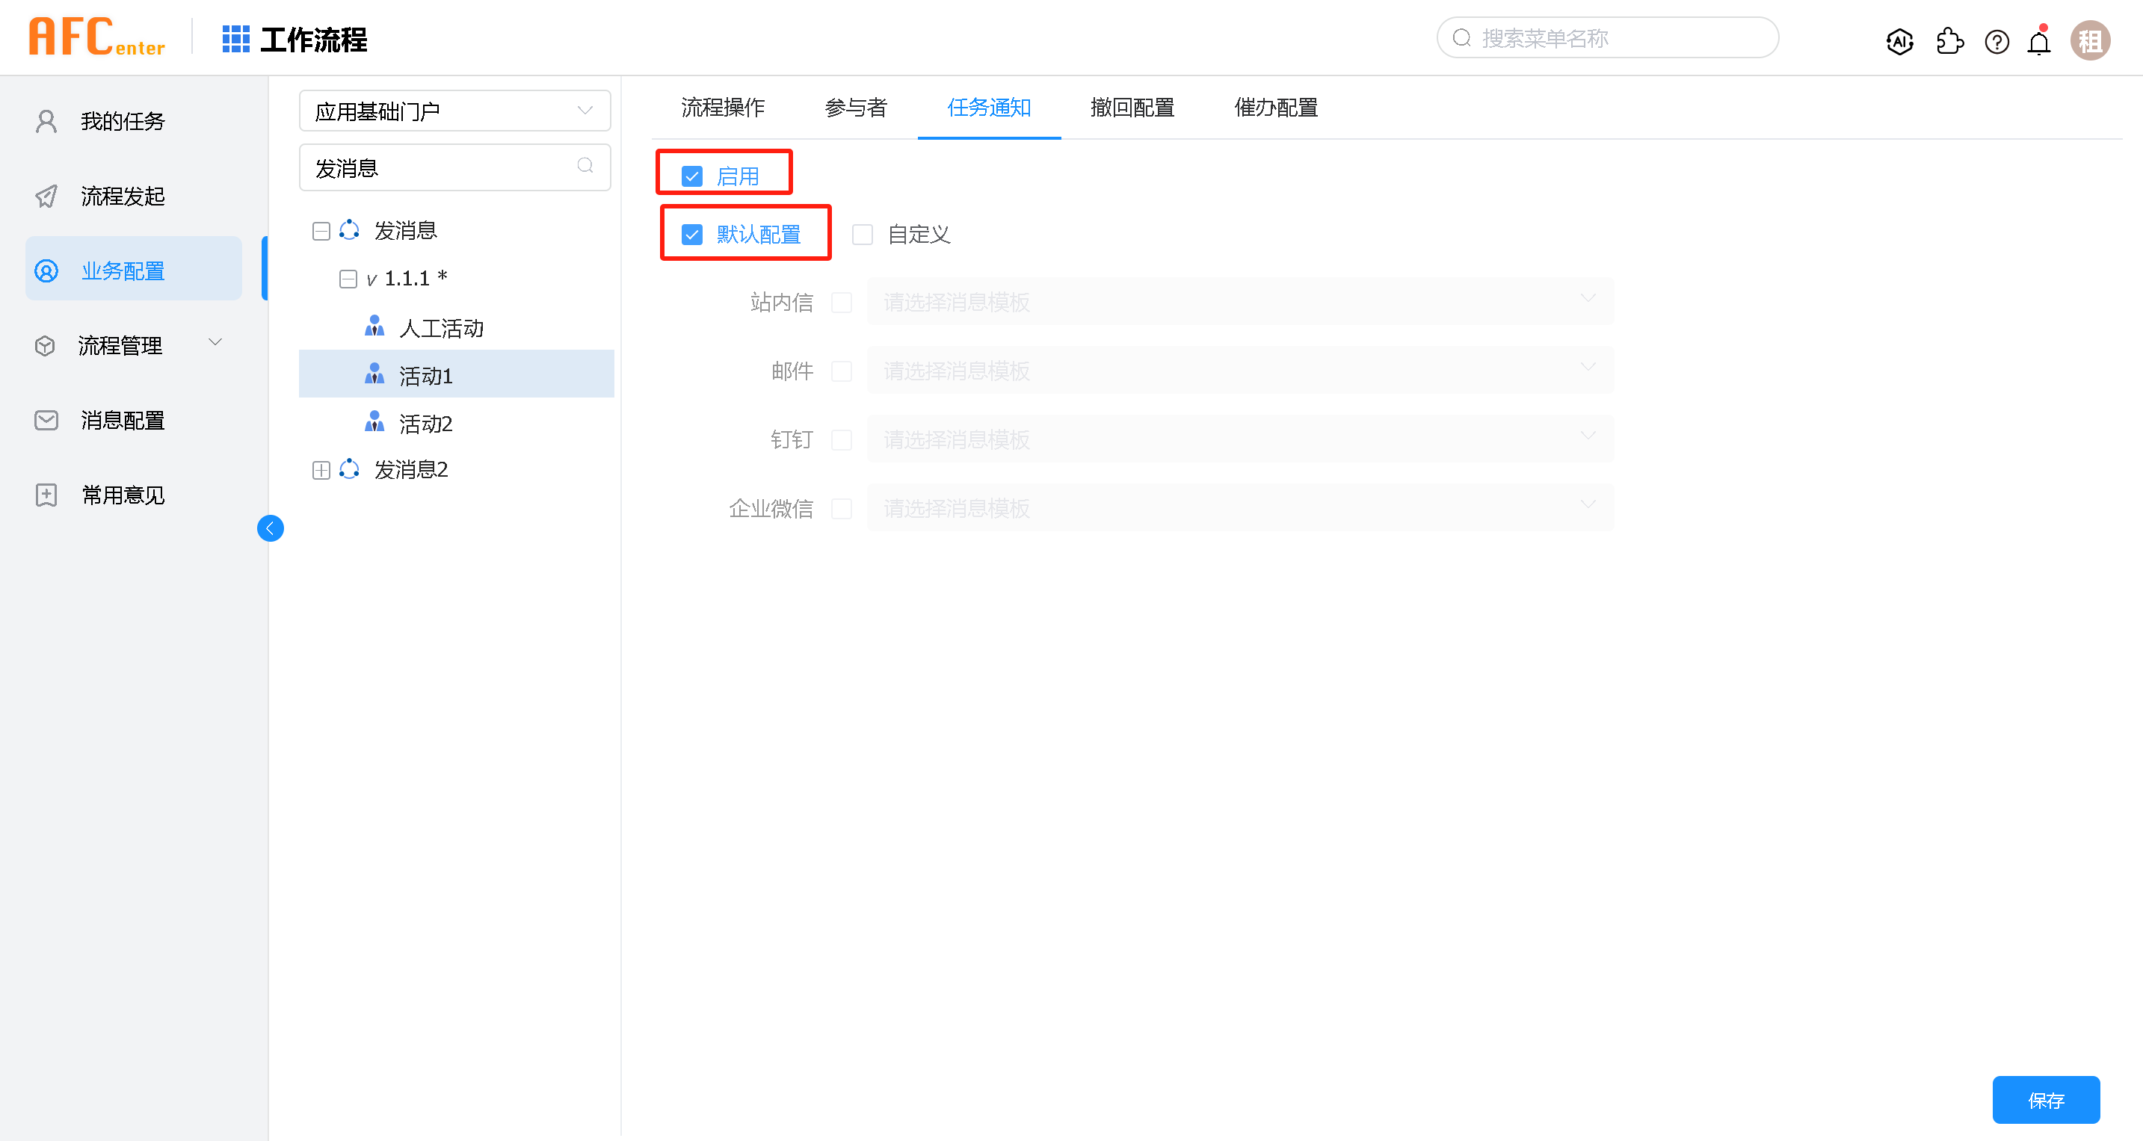Collapse sidebar with blue arrow button

coord(271,528)
